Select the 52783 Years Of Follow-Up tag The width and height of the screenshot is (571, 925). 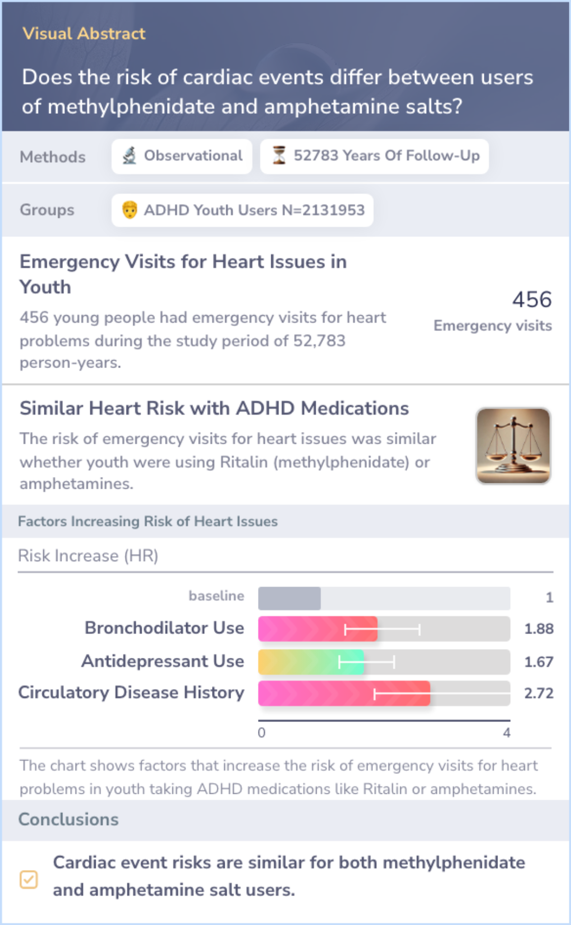[x=374, y=156]
